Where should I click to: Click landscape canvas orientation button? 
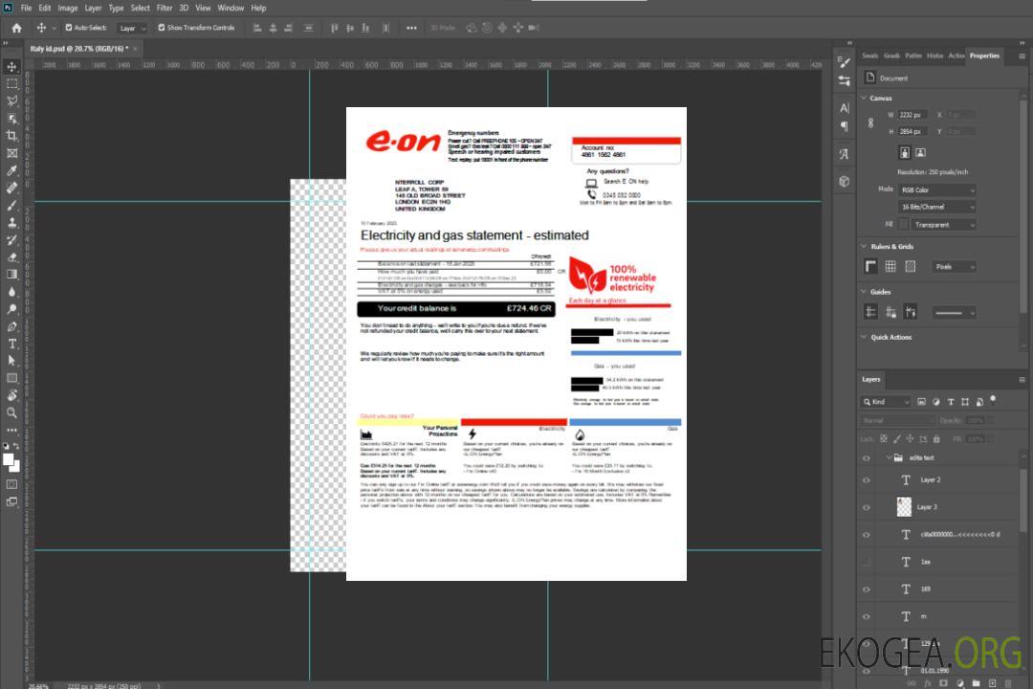(x=920, y=152)
